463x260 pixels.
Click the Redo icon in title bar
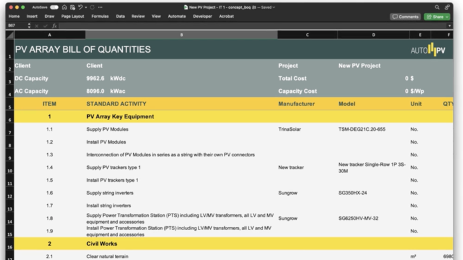93,7
